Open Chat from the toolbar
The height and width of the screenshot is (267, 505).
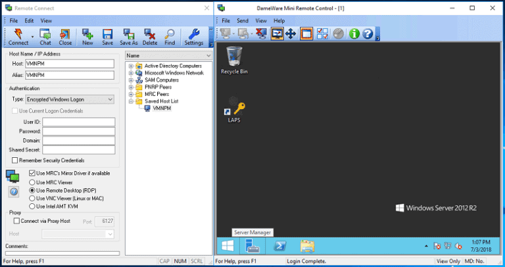pos(45,37)
